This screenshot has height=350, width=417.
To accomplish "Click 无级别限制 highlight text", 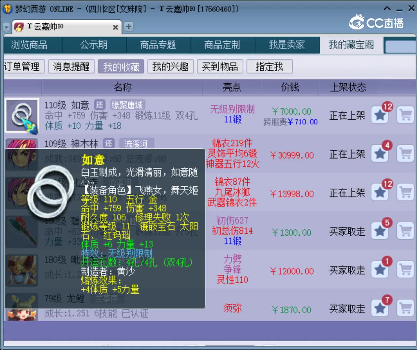I will click(x=232, y=109).
